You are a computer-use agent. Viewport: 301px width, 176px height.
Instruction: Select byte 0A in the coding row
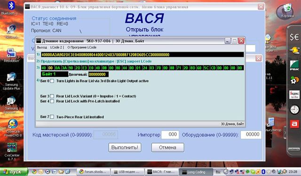tap(57, 68)
